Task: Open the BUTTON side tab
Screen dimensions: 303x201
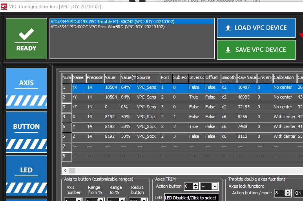Action: coord(26,132)
